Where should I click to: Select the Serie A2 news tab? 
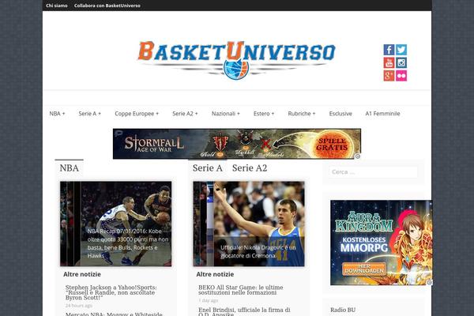250,167
